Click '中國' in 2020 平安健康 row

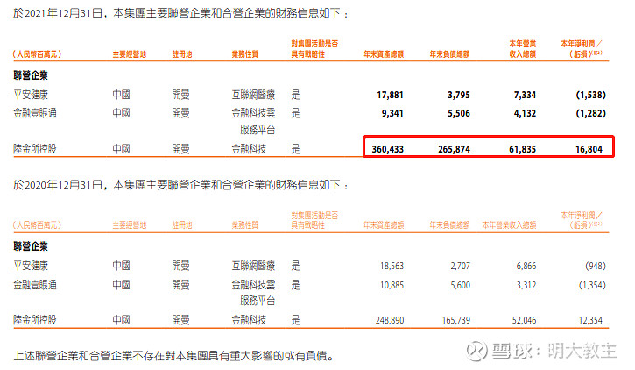[x=121, y=266]
